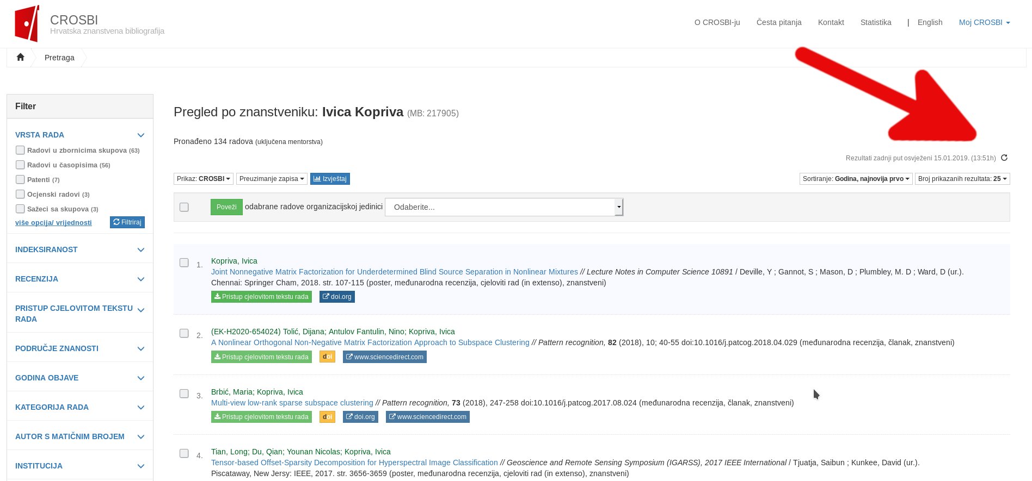Image resolution: width=1032 pixels, height=481 pixels.
Task: Switch language to English
Action: point(930,22)
